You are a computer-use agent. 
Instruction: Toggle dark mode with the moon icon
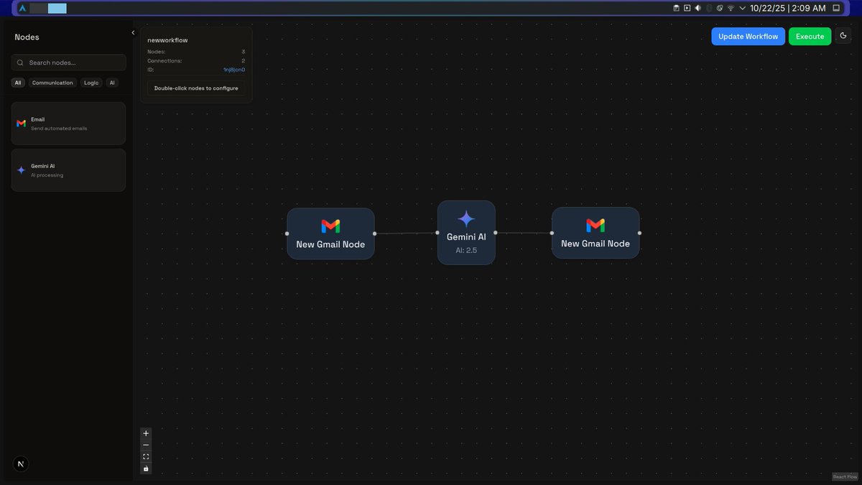pos(843,36)
